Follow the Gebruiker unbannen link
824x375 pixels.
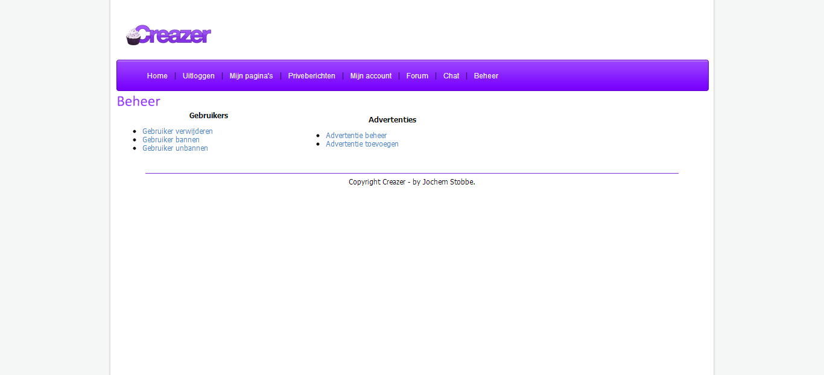[175, 148]
